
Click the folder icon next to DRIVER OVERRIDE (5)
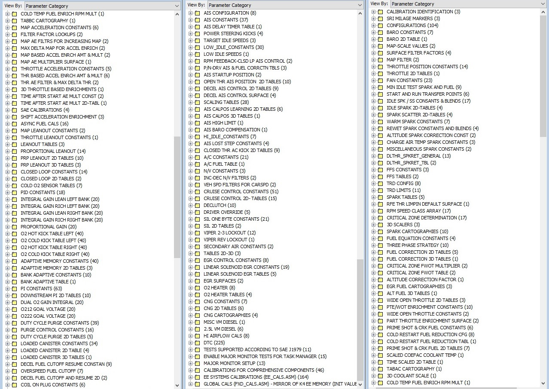coord(197,212)
